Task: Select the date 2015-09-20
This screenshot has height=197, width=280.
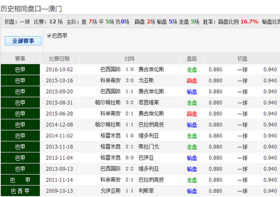Action: click(59, 91)
